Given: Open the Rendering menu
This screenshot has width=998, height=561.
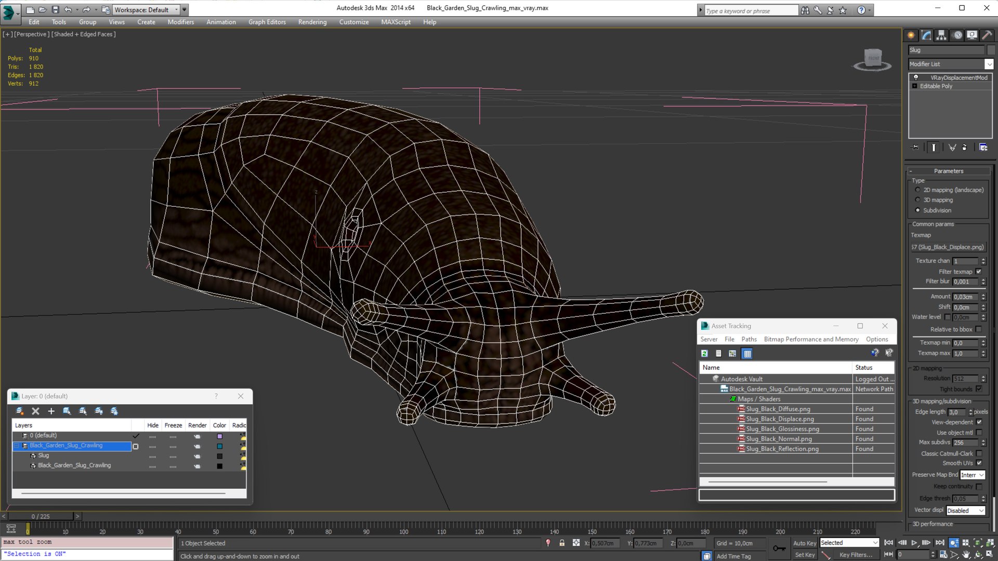Looking at the screenshot, I should 312,22.
